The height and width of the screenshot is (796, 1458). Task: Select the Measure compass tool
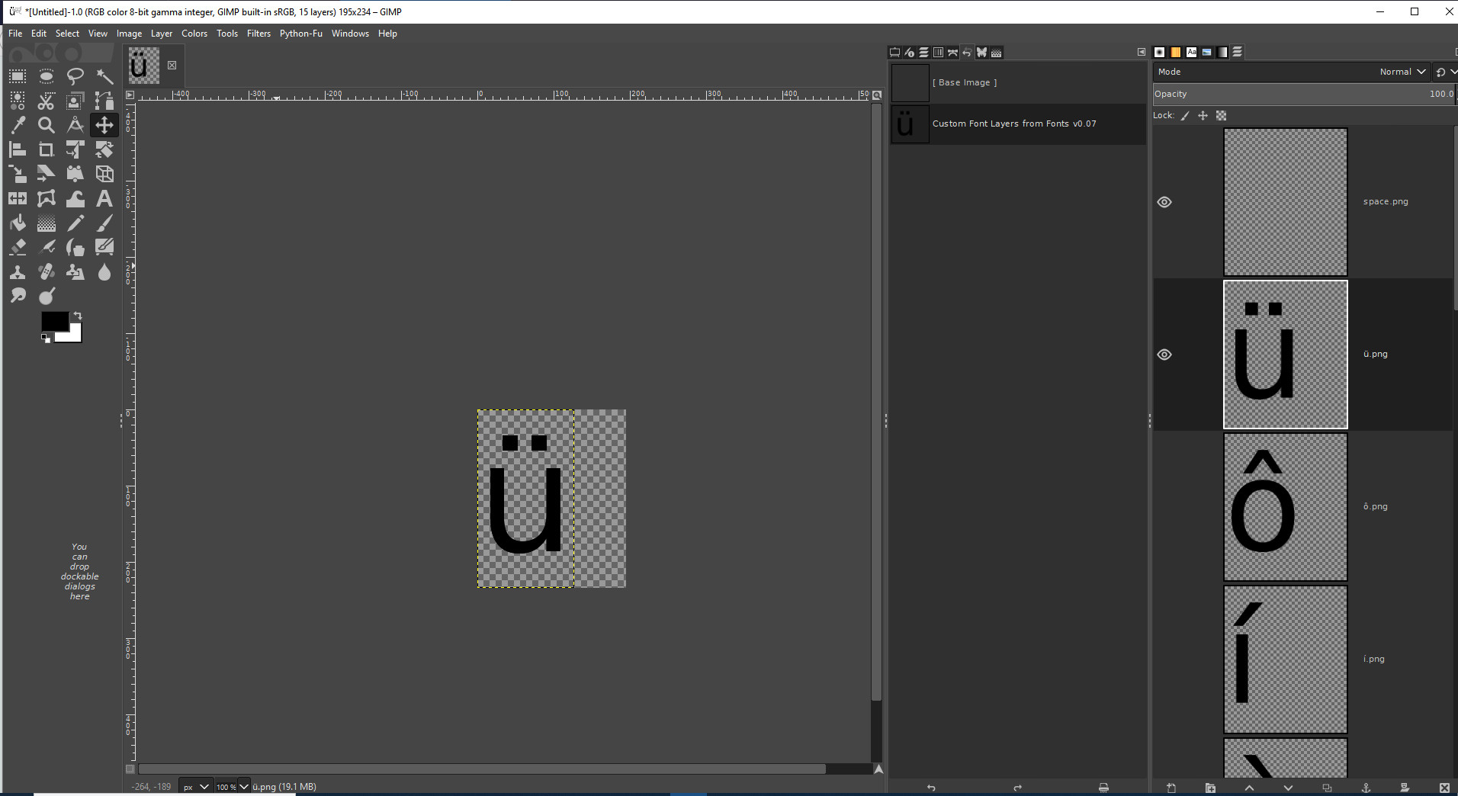(75, 125)
